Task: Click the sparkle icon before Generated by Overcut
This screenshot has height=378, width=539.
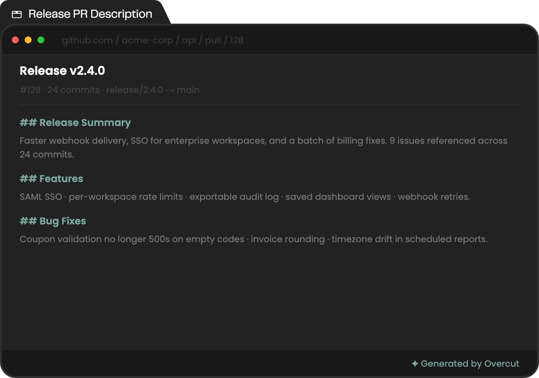Action: 415,364
